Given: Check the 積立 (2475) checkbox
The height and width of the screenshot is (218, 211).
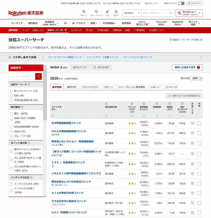Looking at the screenshot, I should (x=11, y=114).
